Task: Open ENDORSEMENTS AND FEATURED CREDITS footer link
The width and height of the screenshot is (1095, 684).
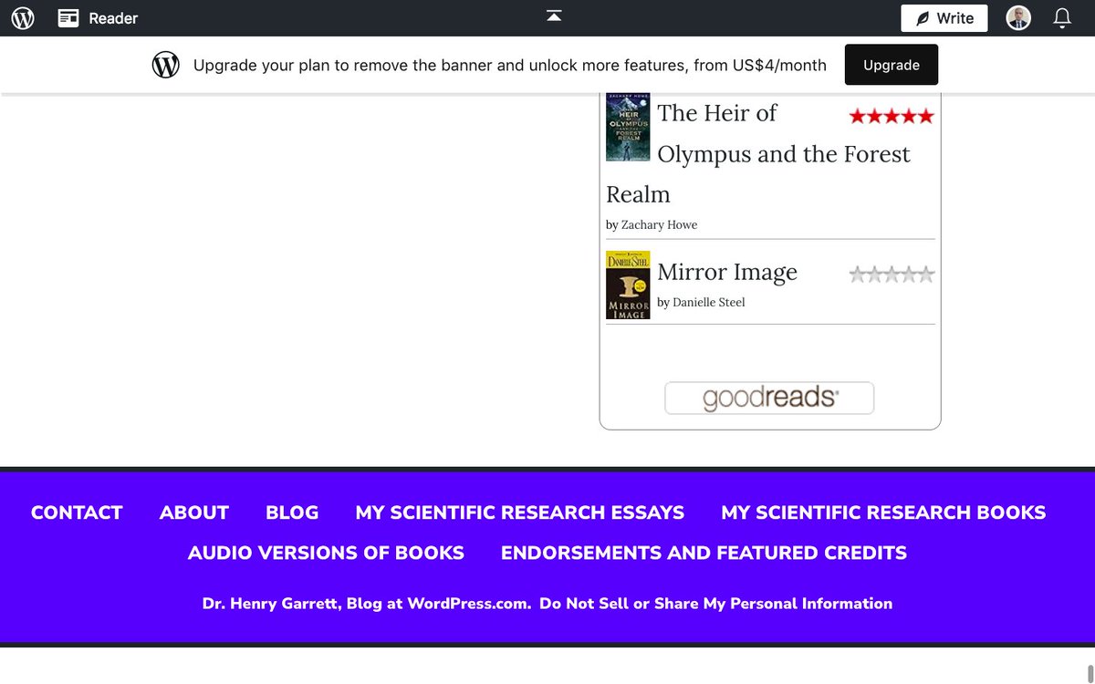Action: tap(704, 553)
